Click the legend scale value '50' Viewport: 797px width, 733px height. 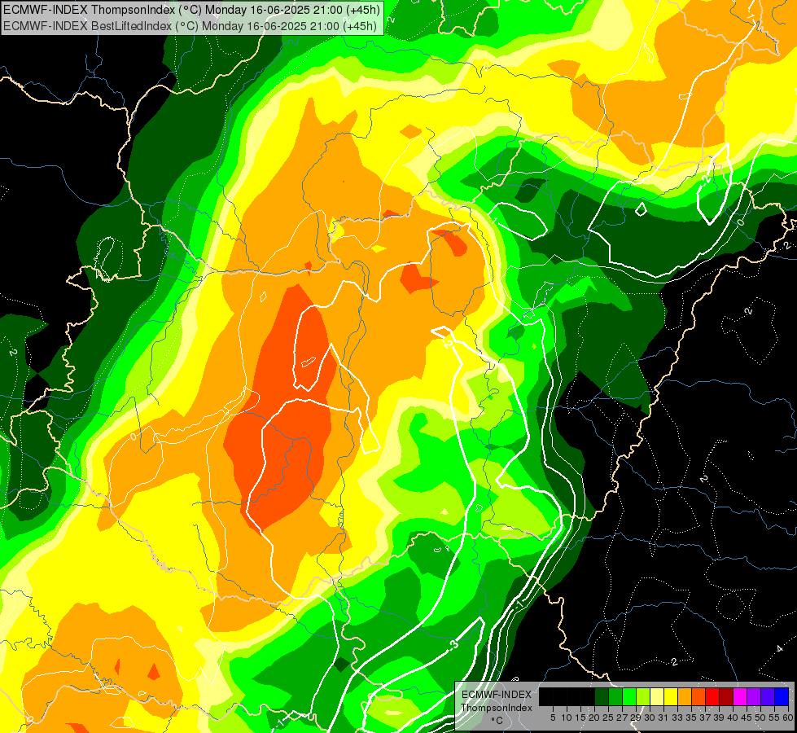pos(760,718)
